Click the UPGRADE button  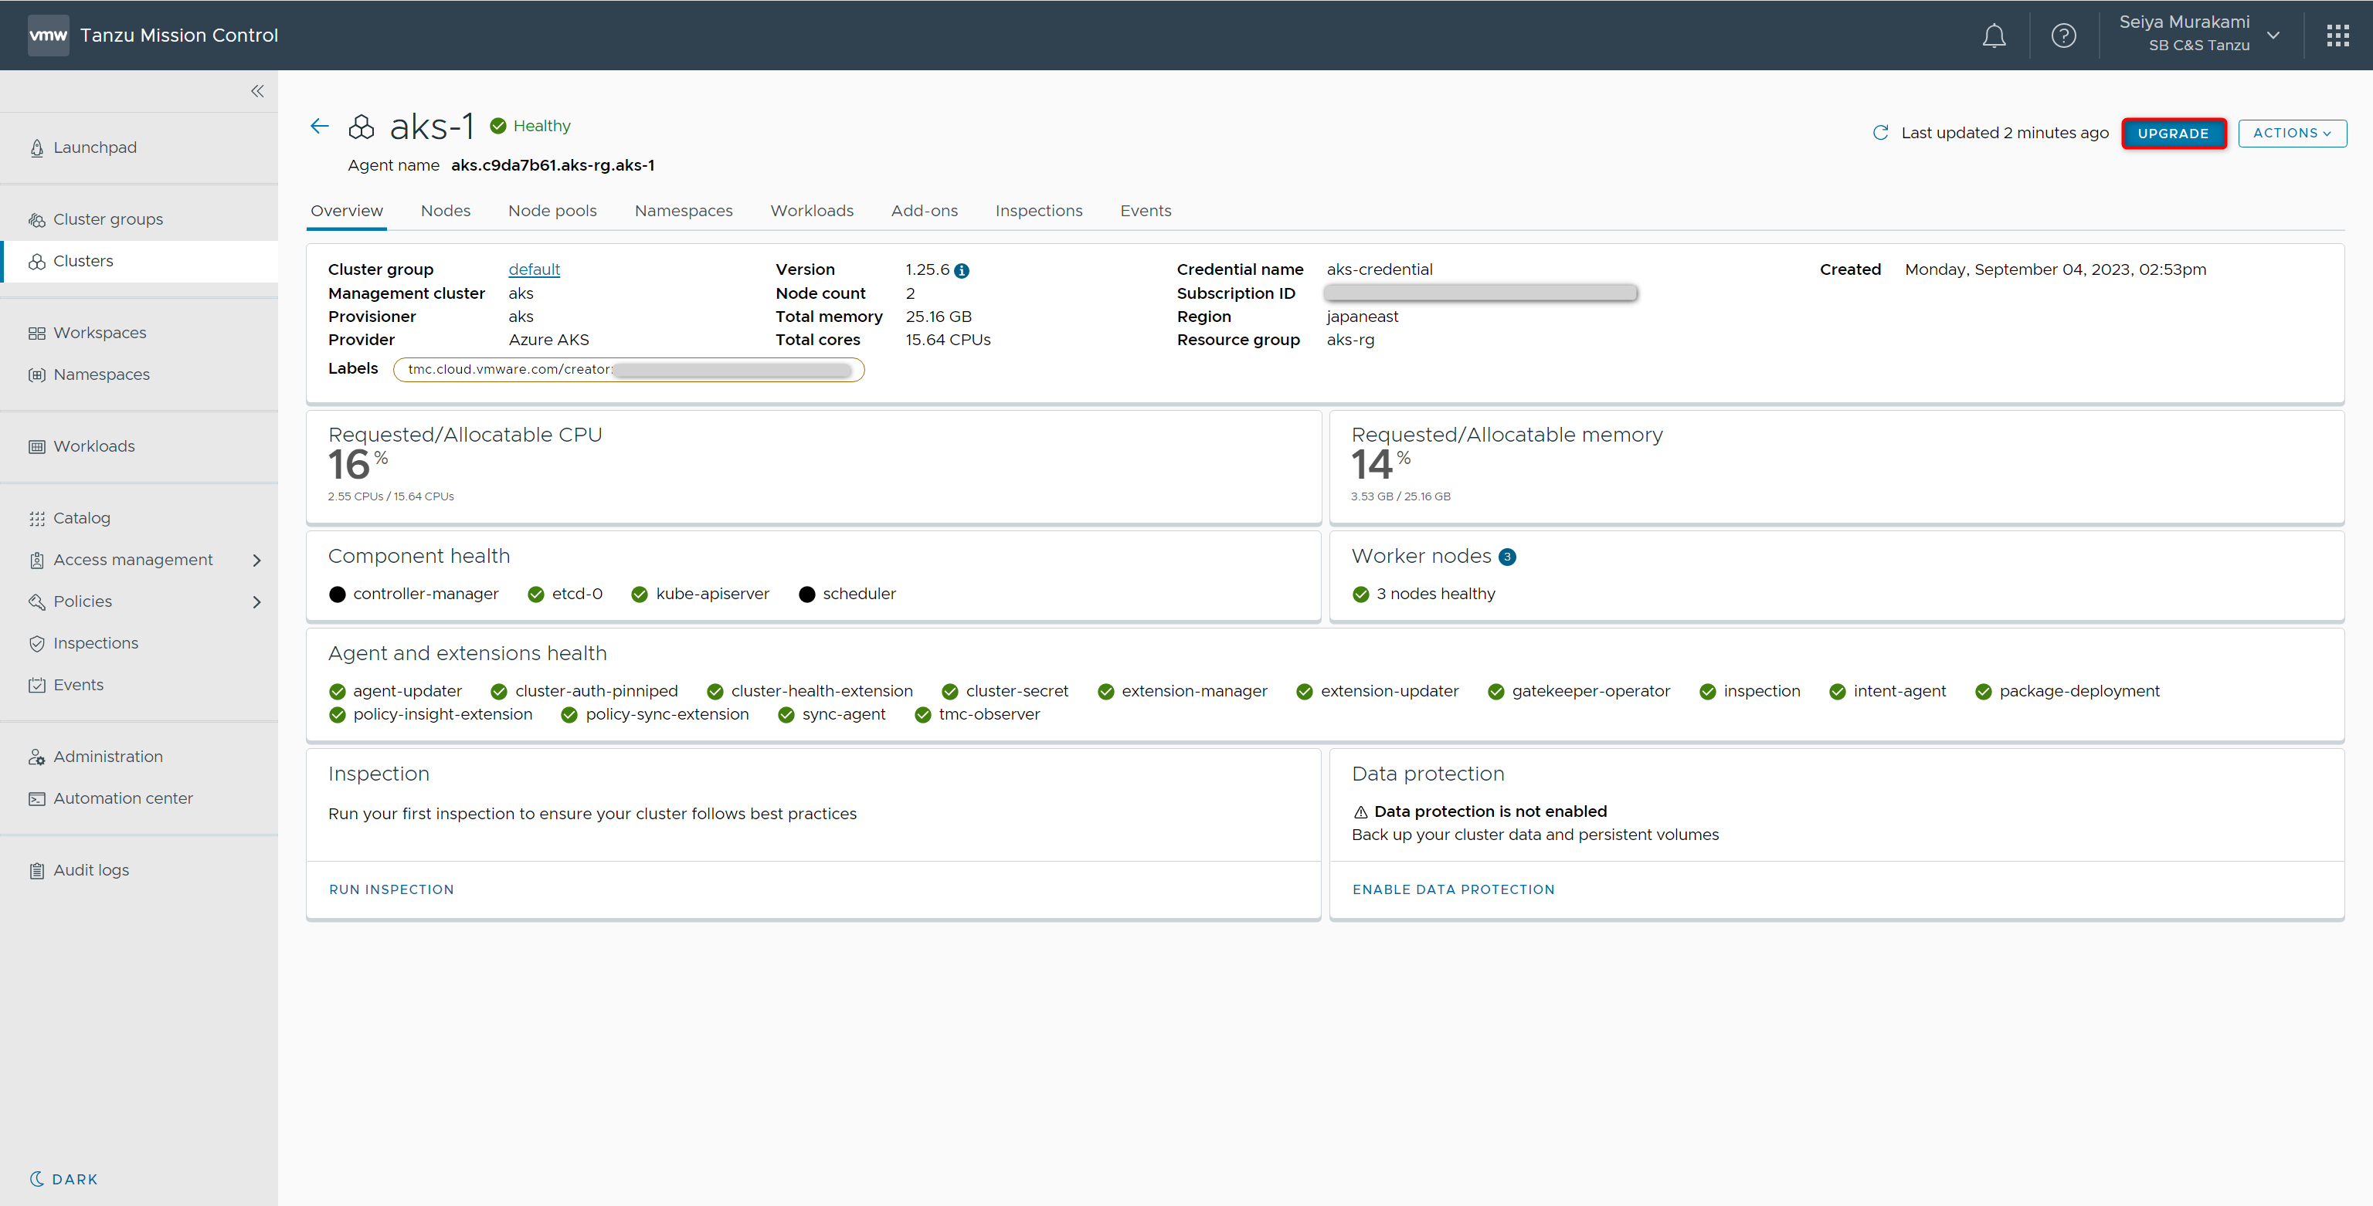pos(2172,134)
